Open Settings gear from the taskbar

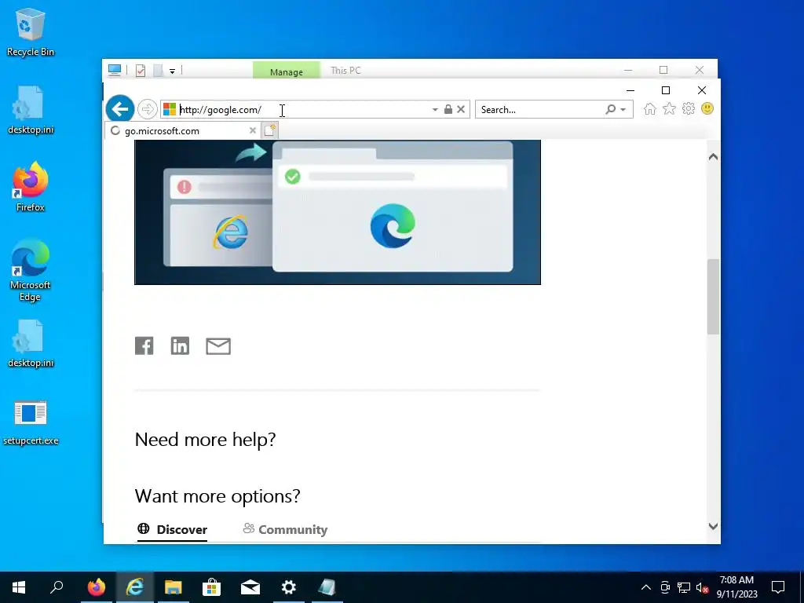[x=289, y=587]
